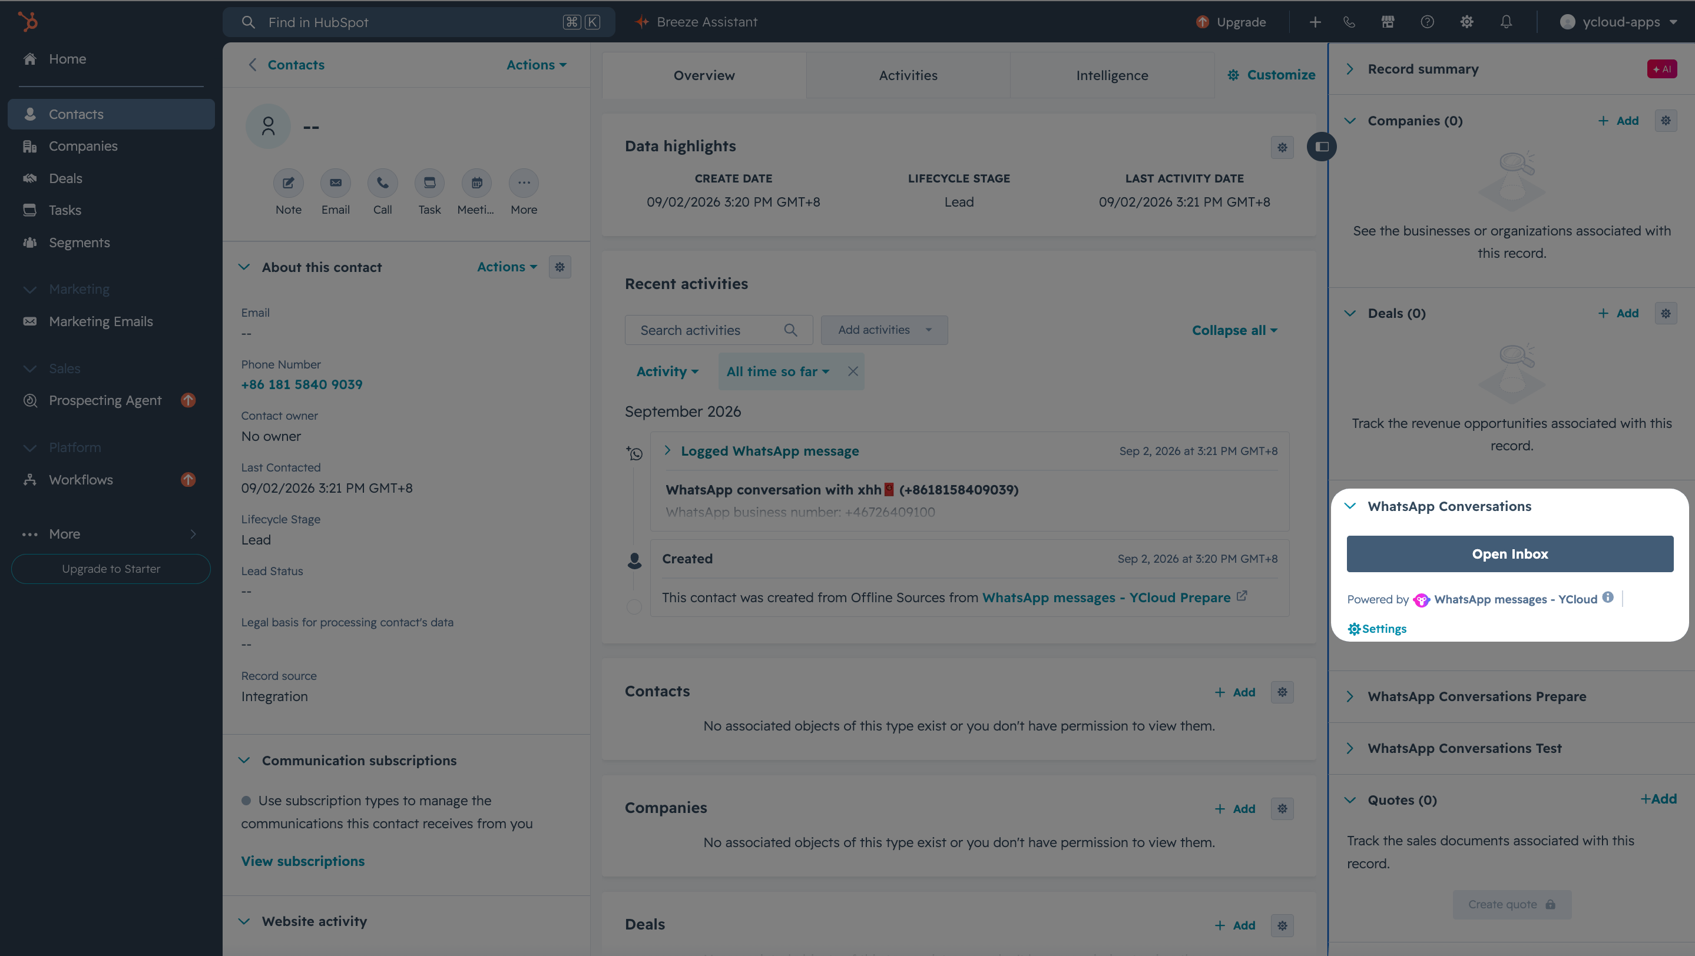Image resolution: width=1695 pixels, height=956 pixels.
Task: Open Deals in the left navigation
Action: coord(111,178)
